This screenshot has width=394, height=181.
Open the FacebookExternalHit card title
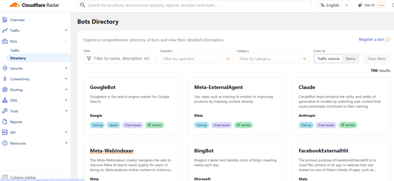[x=323, y=151]
